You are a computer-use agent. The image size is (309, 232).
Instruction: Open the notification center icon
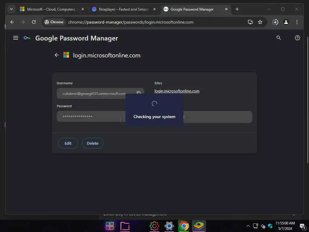point(302,226)
